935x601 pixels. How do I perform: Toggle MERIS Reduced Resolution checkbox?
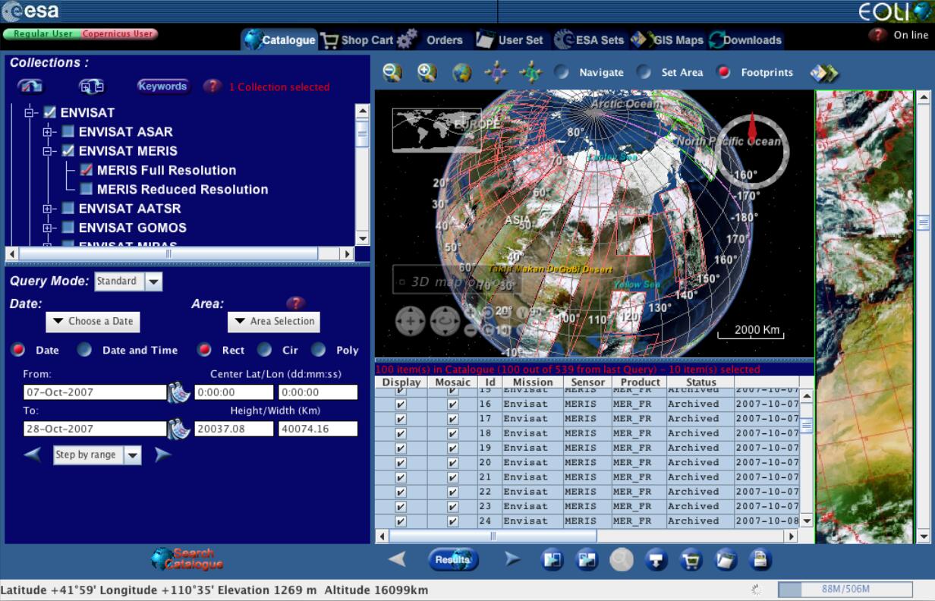click(x=87, y=189)
